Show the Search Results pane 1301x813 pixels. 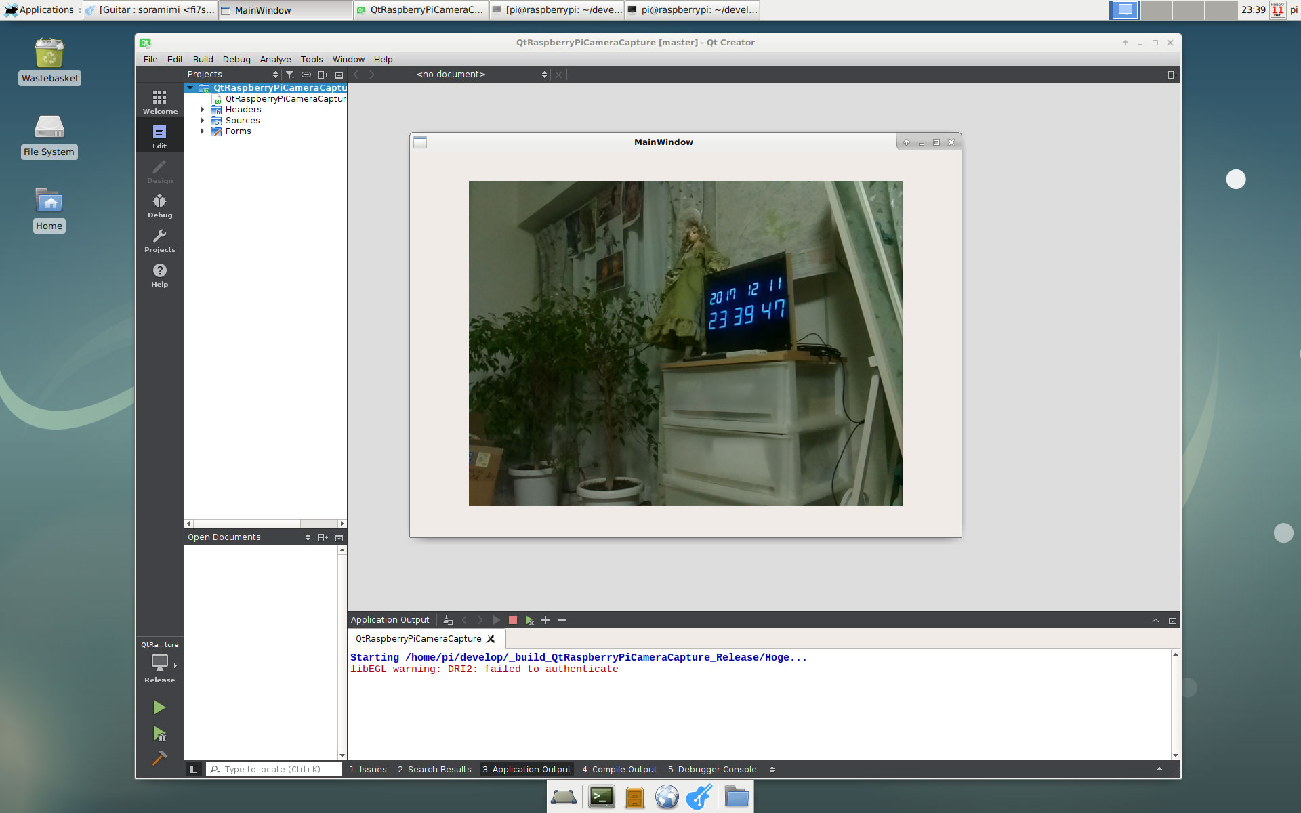434,769
